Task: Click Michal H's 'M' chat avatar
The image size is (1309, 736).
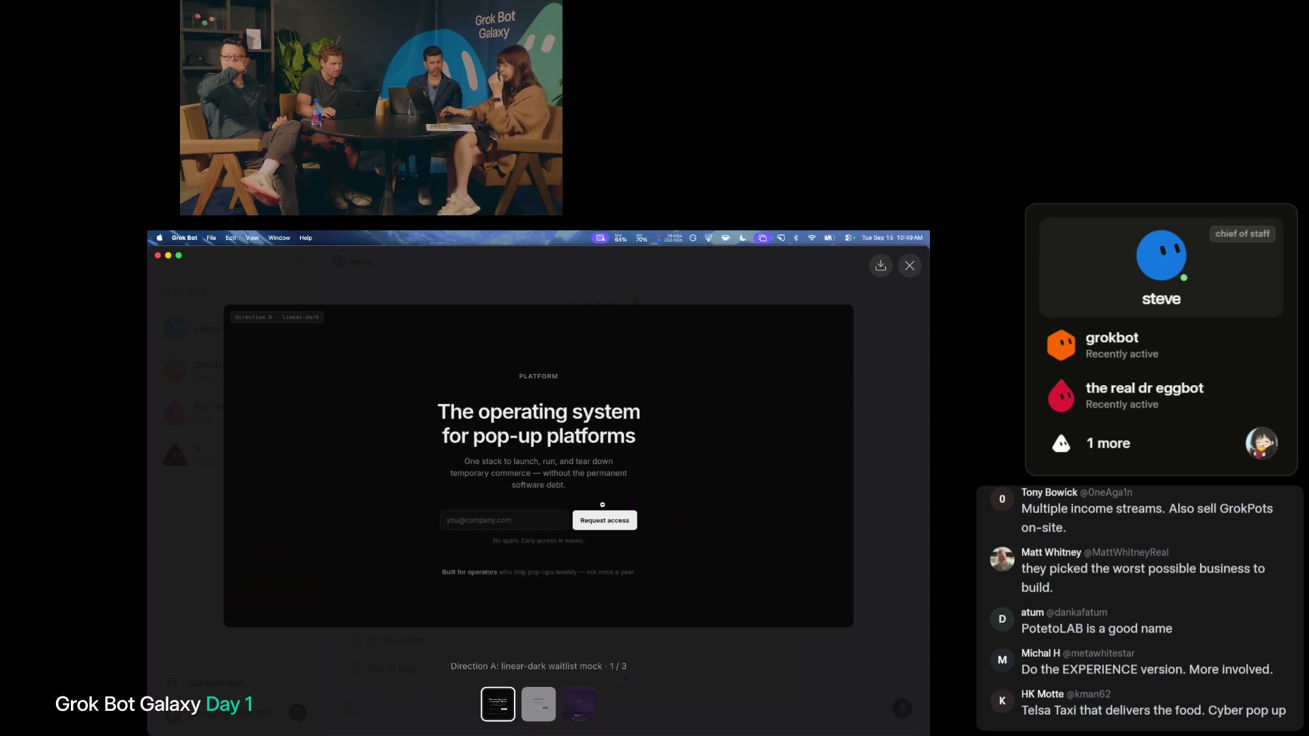Action: tap(1002, 660)
